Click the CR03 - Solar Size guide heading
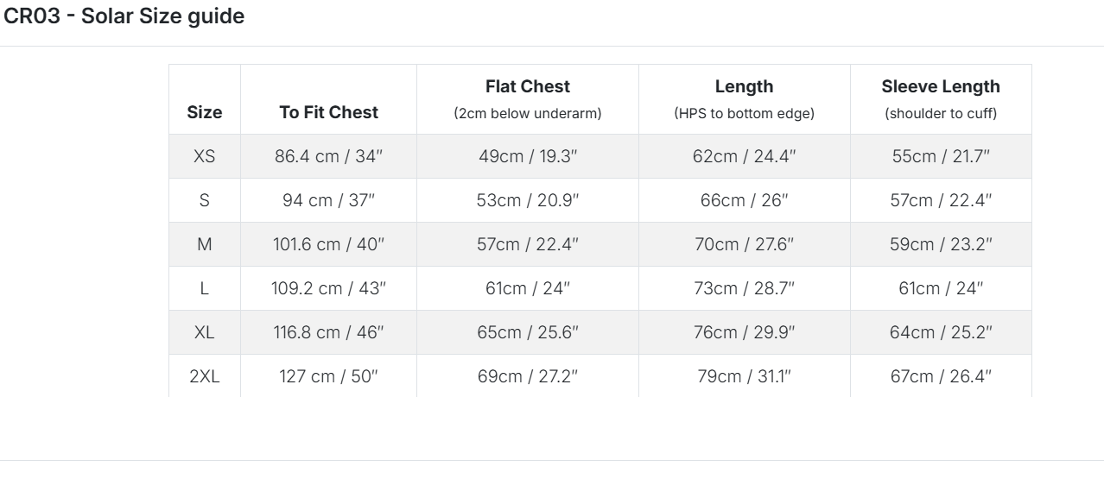The width and height of the screenshot is (1104, 479). (x=124, y=16)
